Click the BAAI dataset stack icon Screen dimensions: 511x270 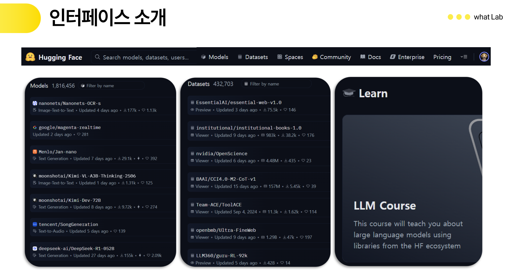pos(192,179)
